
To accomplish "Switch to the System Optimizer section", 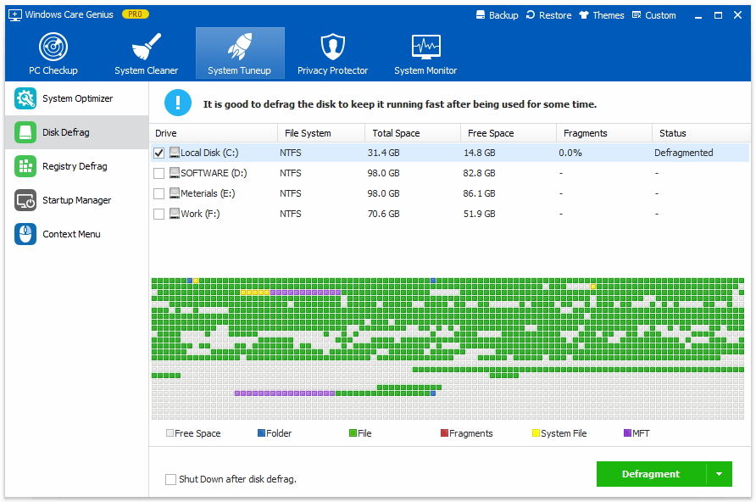I will tap(76, 98).
